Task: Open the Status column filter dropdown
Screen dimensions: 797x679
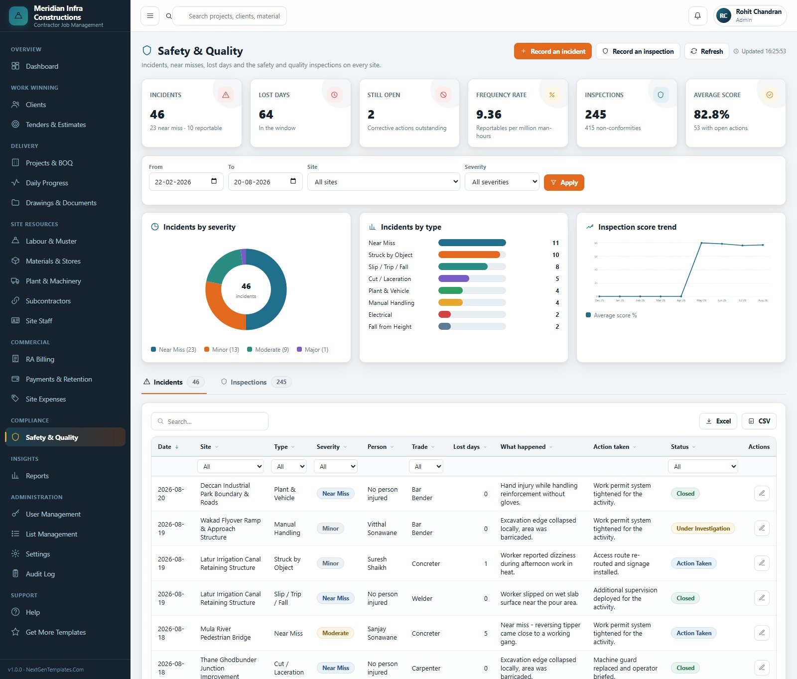Action: click(703, 467)
